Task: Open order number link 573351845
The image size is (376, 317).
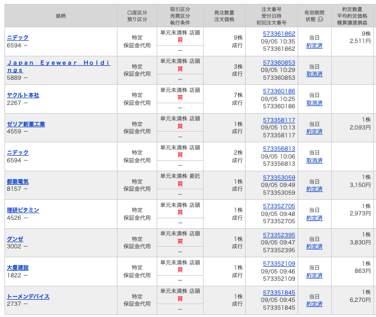Action: click(x=279, y=292)
